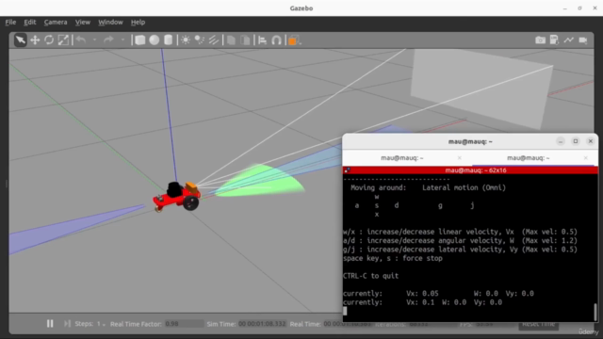Click the log data icon
Viewport: 603px width, 339px height.
click(554, 40)
